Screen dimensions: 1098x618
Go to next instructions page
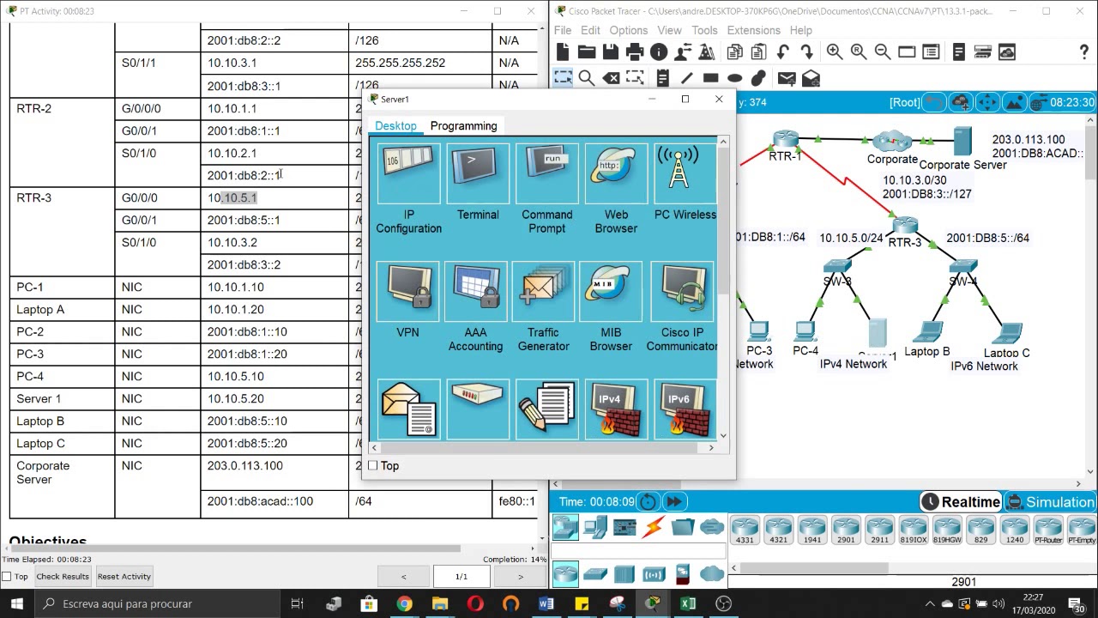pyautogui.click(x=520, y=577)
